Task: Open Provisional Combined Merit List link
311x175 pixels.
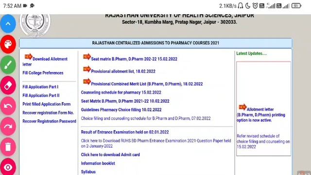Action: click(x=147, y=84)
